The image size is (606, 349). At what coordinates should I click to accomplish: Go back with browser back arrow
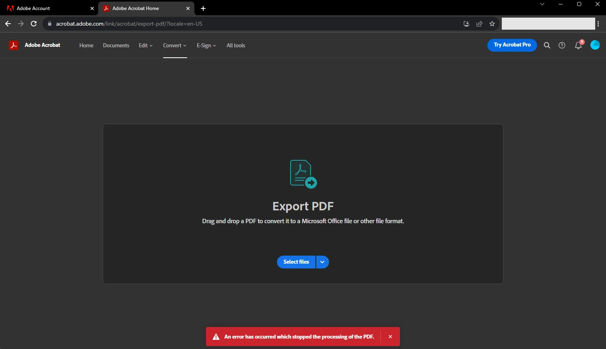click(8, 24)
